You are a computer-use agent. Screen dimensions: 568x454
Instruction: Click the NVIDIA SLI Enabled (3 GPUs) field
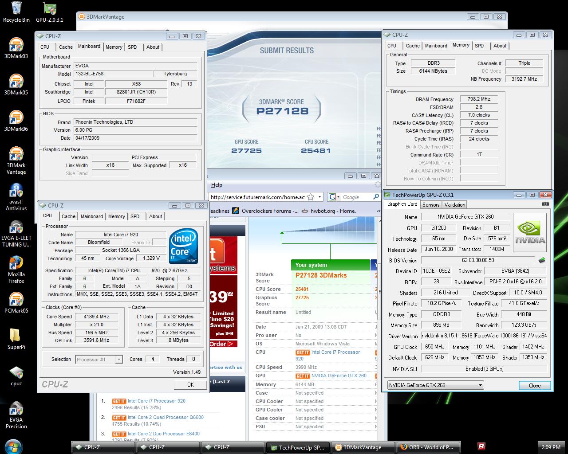tap(484, 369)
